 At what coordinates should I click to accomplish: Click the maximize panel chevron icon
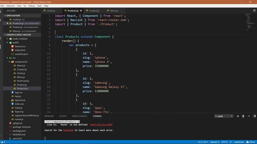click(x=249, y=116)
